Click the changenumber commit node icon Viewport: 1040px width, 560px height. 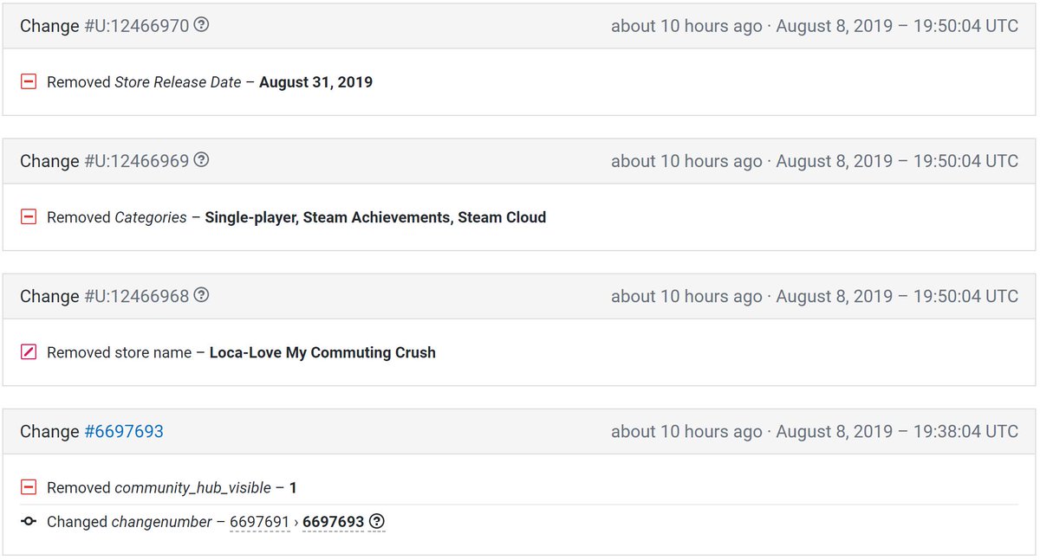pos(29,522)
